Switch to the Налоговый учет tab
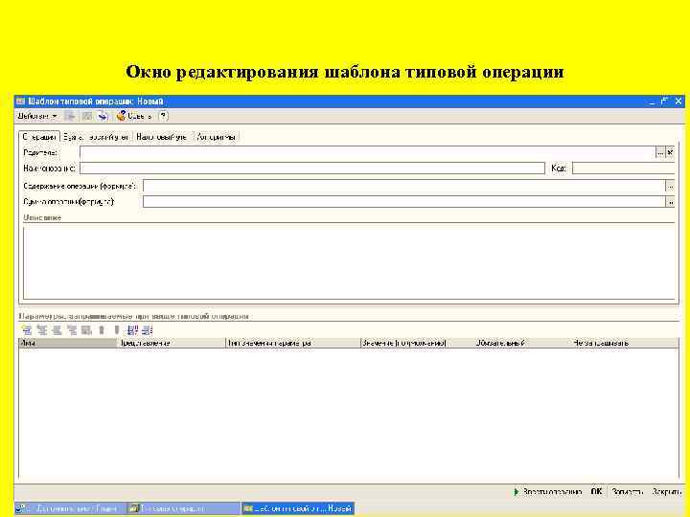690x517 pixels. pos(162,137)
